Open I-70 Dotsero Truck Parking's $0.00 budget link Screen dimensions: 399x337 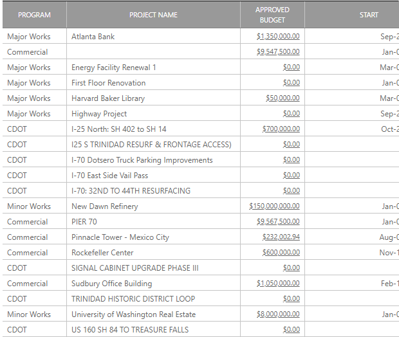(292, 159)
